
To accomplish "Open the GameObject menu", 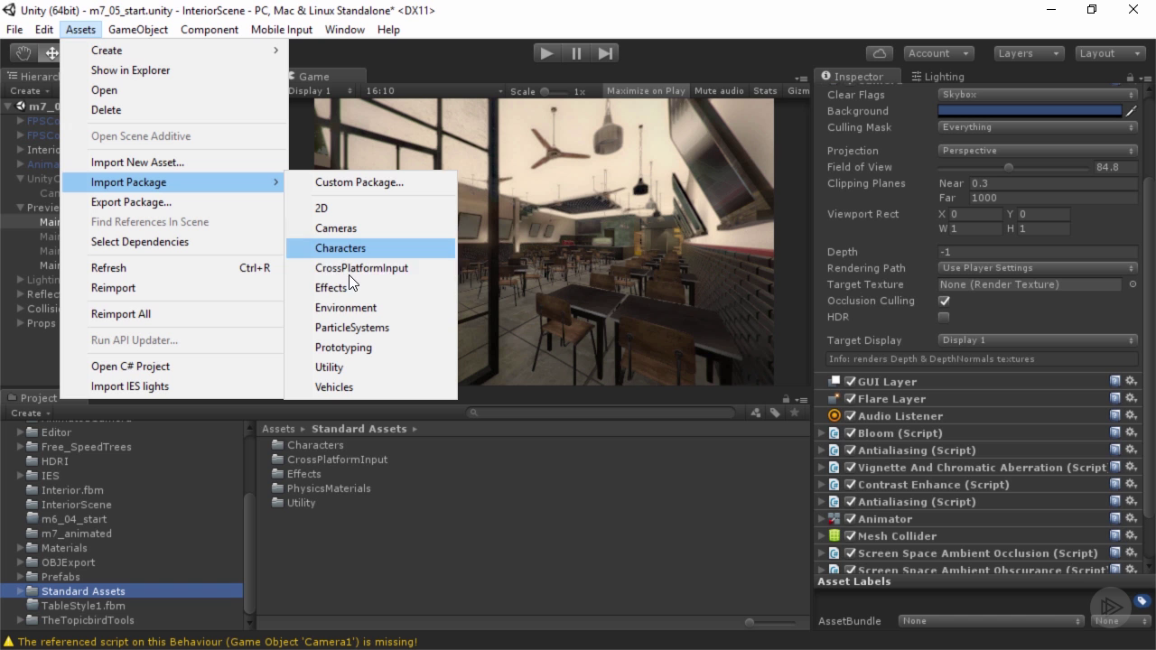I will pyautogui.click(x=138, y=30).
